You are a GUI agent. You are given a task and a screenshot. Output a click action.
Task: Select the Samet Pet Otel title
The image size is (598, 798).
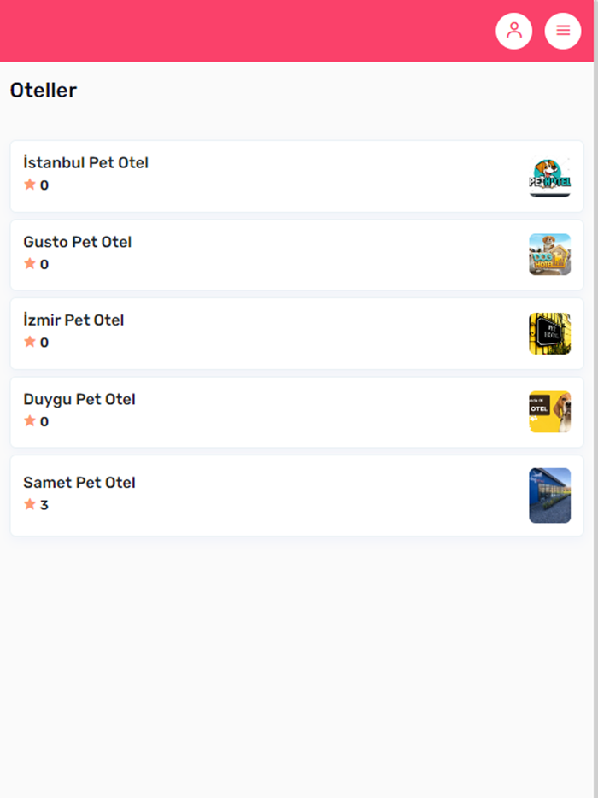tap(79, 482)
